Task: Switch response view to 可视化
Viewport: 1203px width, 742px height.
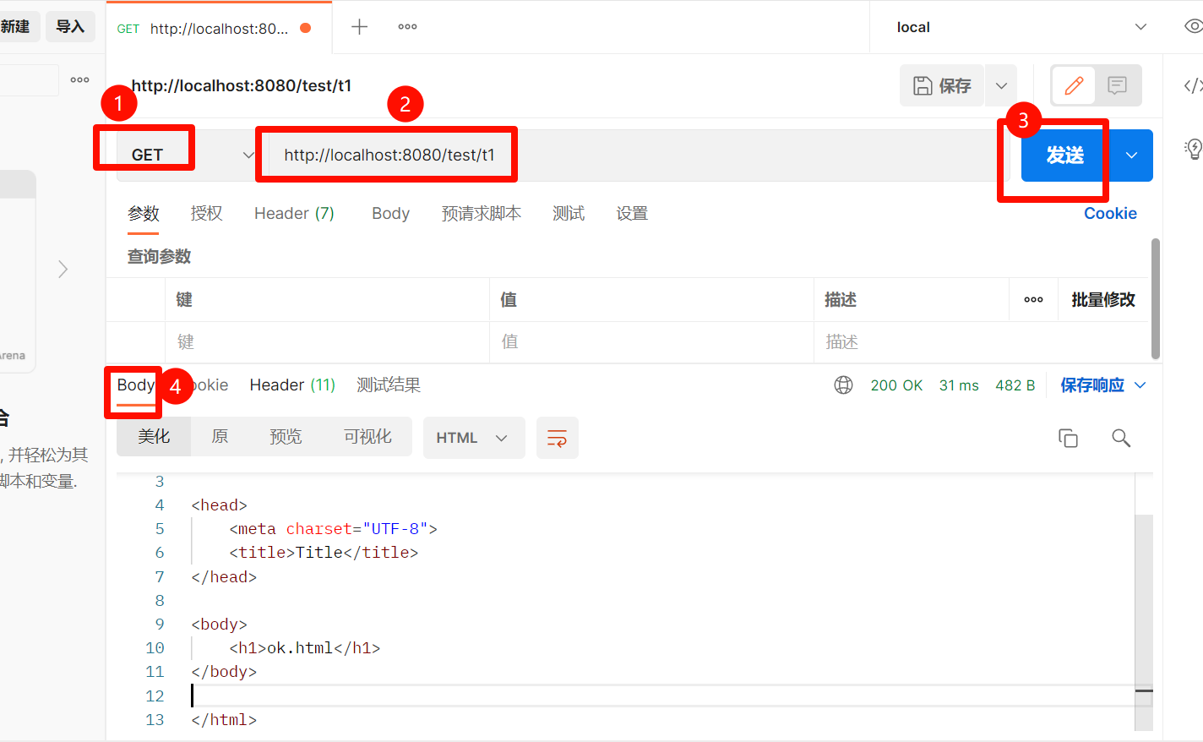Action: pos(367,437)
